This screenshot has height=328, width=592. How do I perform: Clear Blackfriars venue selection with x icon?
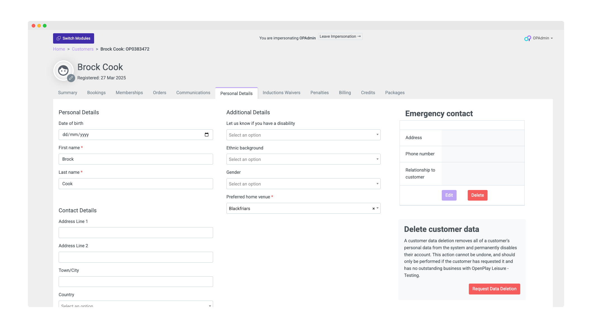(373, 208)
